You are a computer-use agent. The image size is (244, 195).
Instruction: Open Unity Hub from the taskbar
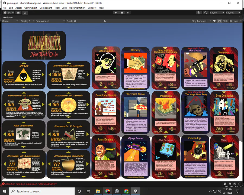pyautogui.click(x=117, y=191)
